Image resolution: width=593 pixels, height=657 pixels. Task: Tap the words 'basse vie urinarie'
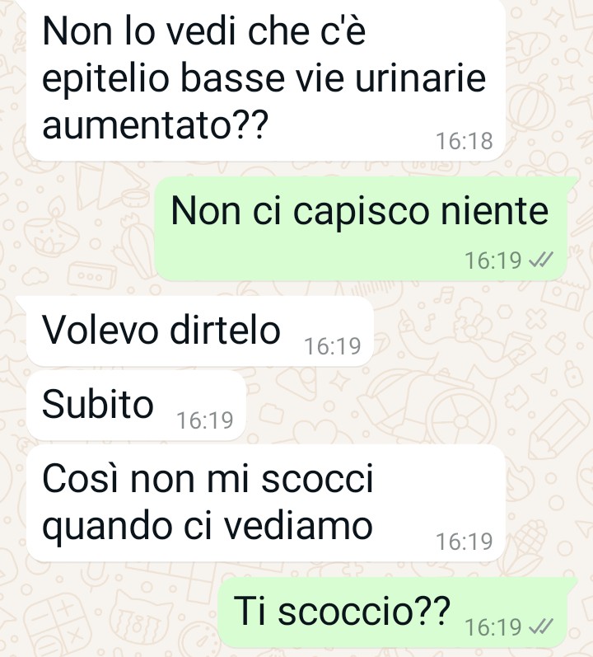coord(333,78)
